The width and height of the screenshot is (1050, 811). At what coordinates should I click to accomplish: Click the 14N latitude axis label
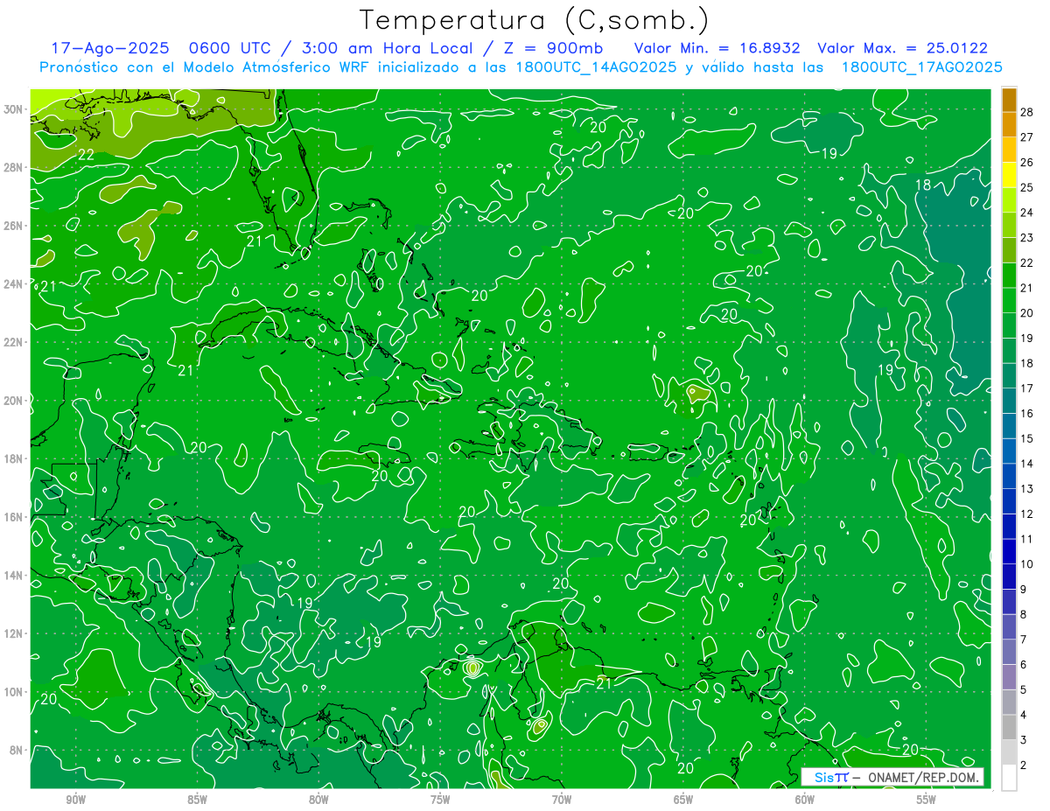(15, 575)
